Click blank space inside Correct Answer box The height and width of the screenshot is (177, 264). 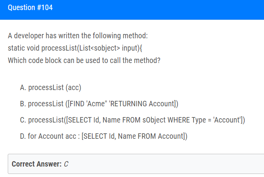(165, 164)
